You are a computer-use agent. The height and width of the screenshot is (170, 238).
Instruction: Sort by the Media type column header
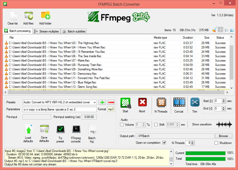click(x=166, y=38)
